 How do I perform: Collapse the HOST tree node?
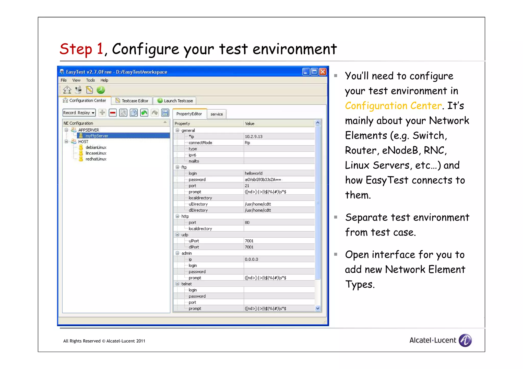click(66, 141)
